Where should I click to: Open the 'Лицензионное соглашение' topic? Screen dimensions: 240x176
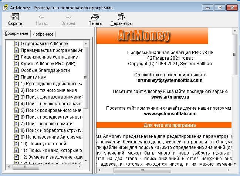click(x=49, y=57)
